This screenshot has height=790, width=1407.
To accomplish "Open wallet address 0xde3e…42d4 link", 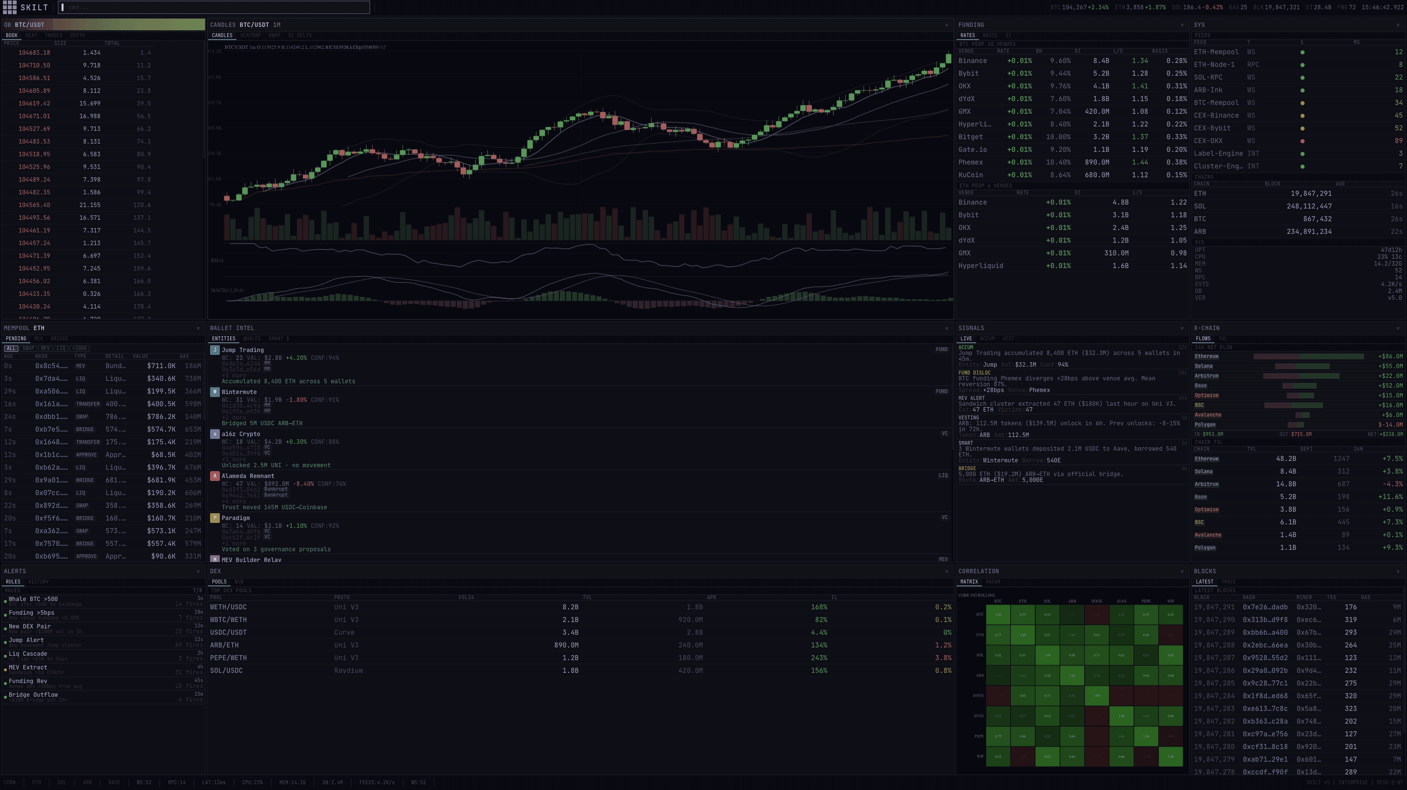I will coord(241,364).
